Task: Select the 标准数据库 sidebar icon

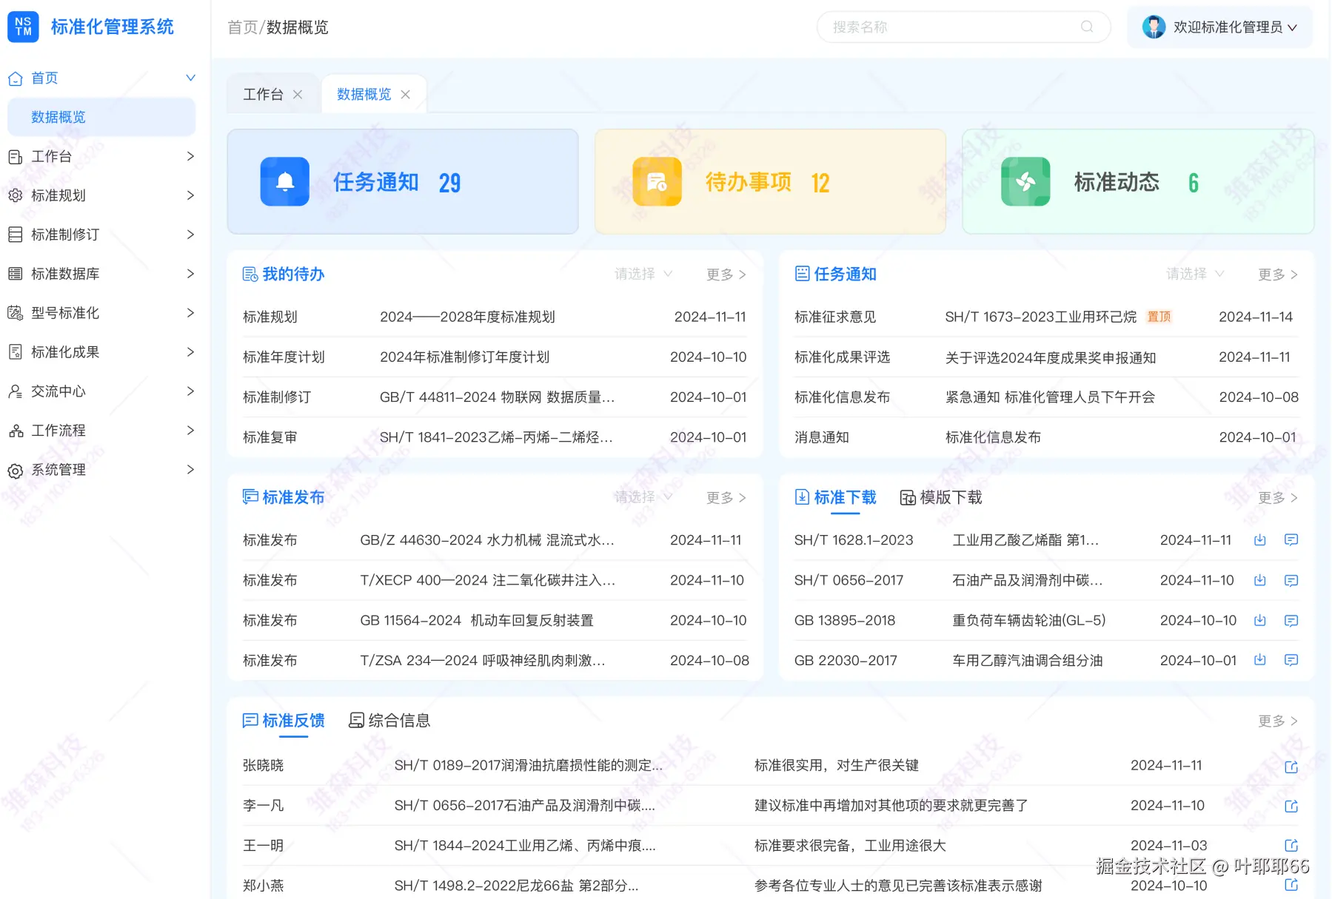Action: click(x=16, y=273)
